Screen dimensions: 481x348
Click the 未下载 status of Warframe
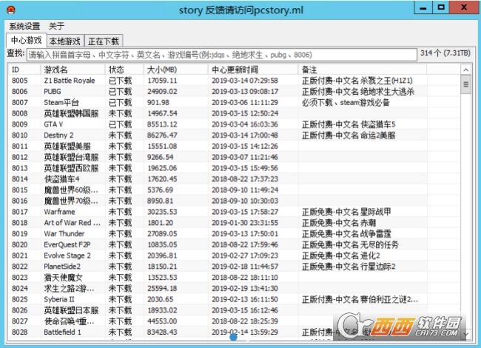pyautogui.click(x=120, y=212)
